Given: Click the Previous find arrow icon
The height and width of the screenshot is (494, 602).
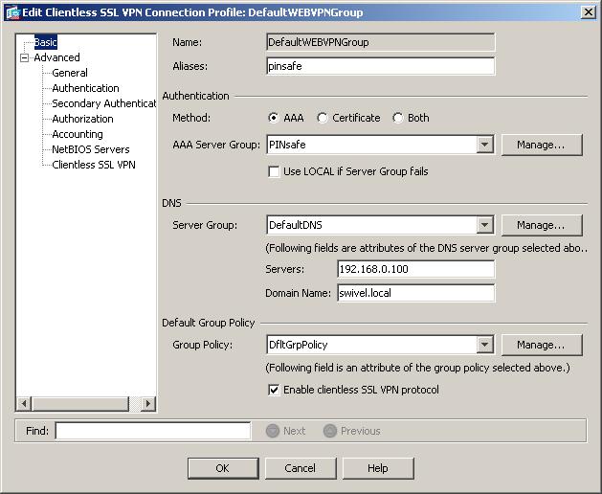Looking at the screenshot, I should coord(330,431).
